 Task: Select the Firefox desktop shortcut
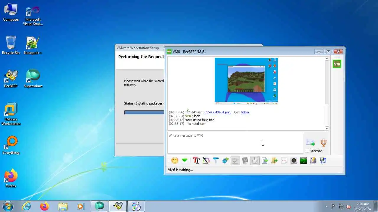(11, 178)
